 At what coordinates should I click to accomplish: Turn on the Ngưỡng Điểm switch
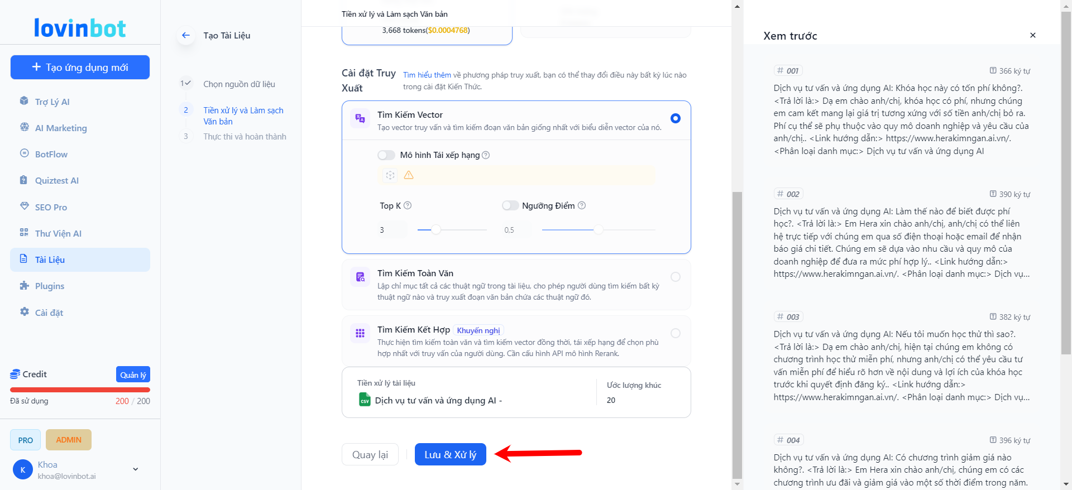click(x=510, y=206)
